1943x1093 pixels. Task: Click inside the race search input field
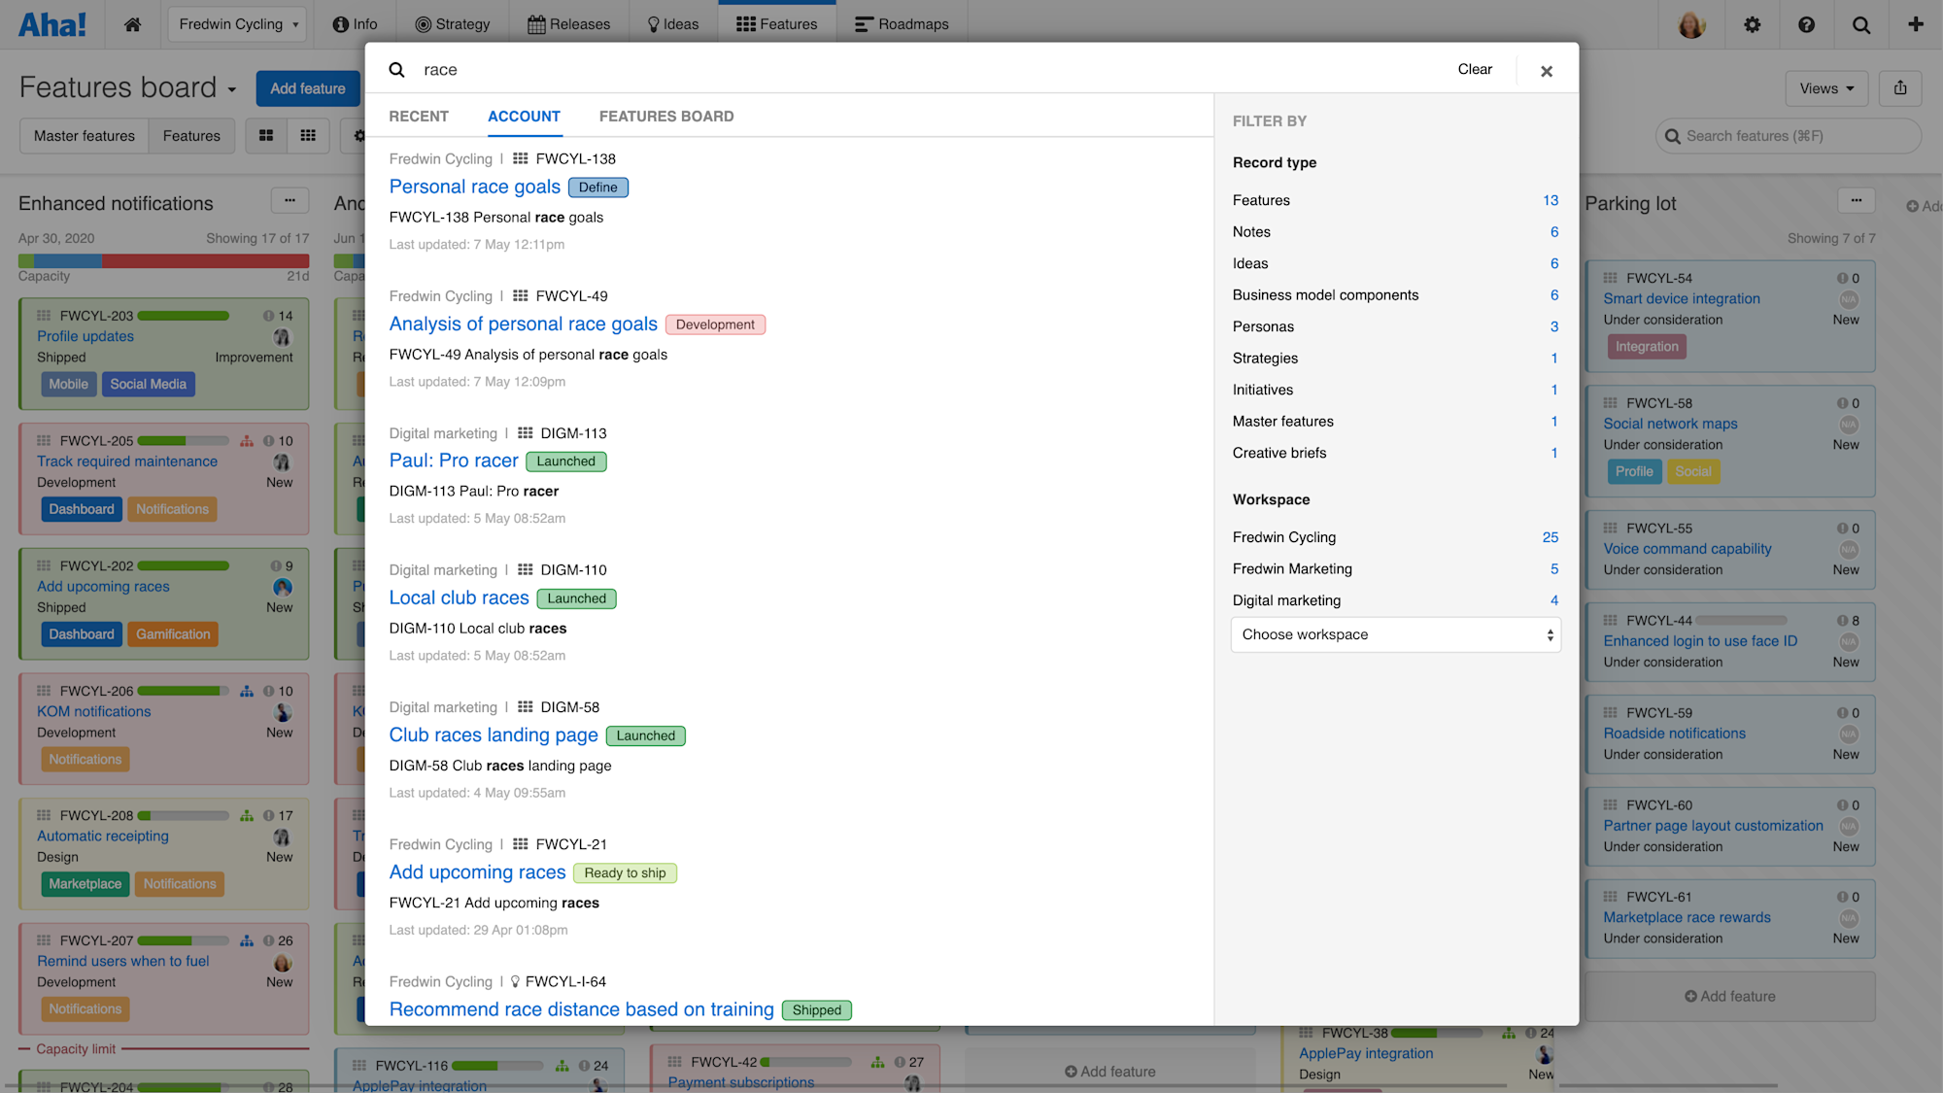tap(680, 69)
